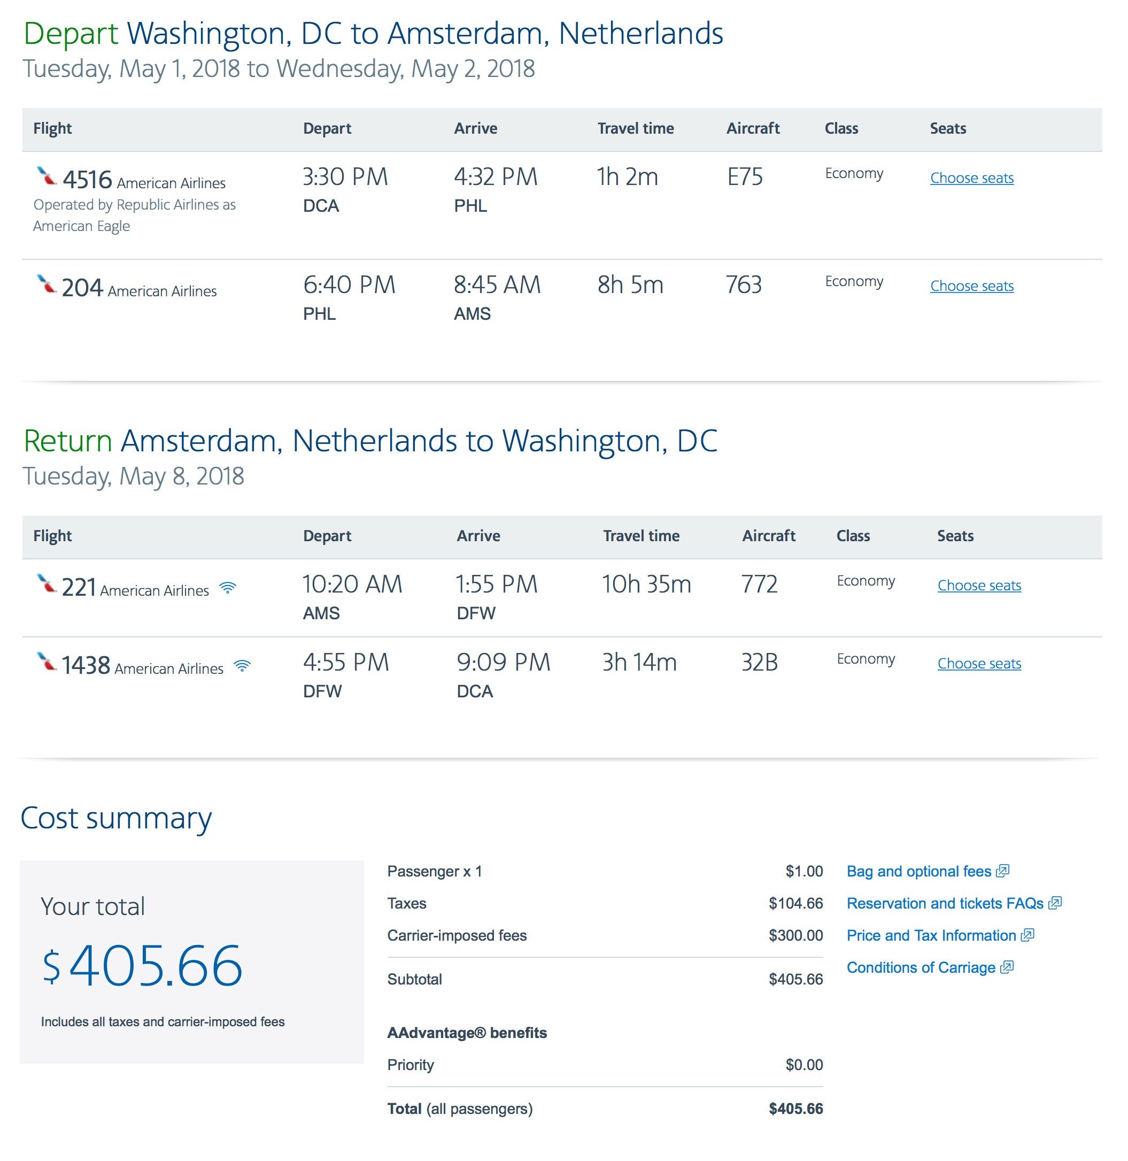The image size is (1128, 1161).
Task: Click the Wi-Fi icon for flight 221
Action: 228,588
